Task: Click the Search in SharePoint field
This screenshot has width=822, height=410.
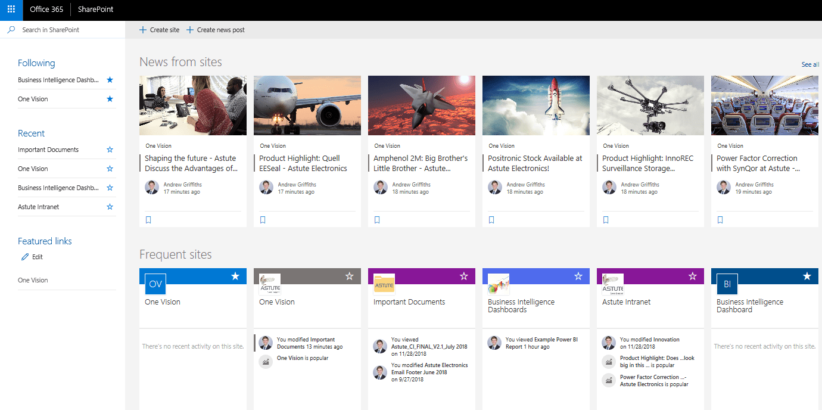Action: pos(63,30)
